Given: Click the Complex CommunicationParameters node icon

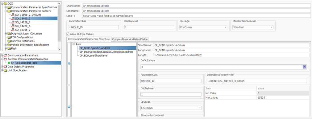Looking at the screenshot, I should point(5,59).
